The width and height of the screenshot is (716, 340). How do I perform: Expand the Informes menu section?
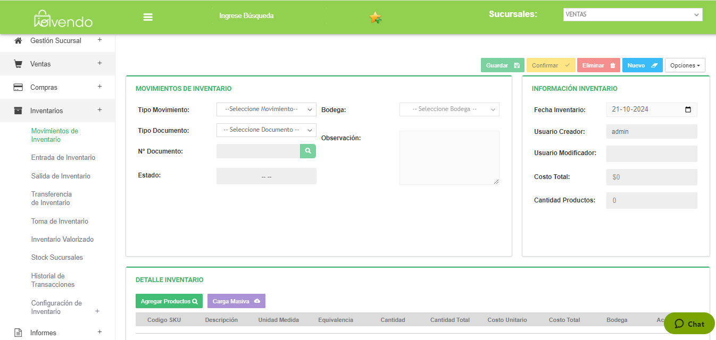[x=99, y=332]
